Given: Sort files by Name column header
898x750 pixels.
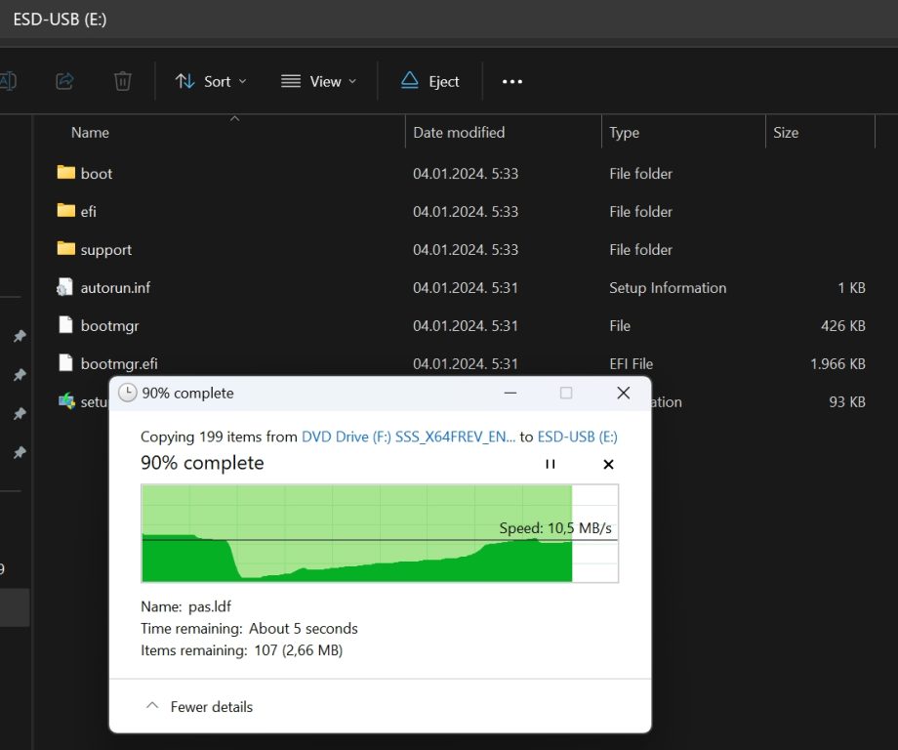Looking at the screenshot, I should [x=90, y=133].
